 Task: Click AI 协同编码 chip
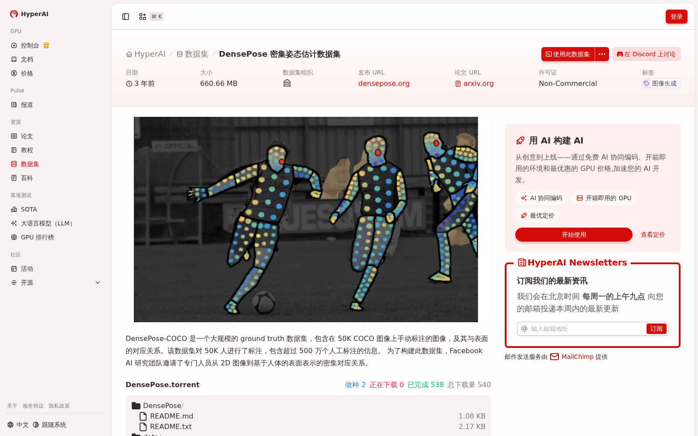point(541,198)
